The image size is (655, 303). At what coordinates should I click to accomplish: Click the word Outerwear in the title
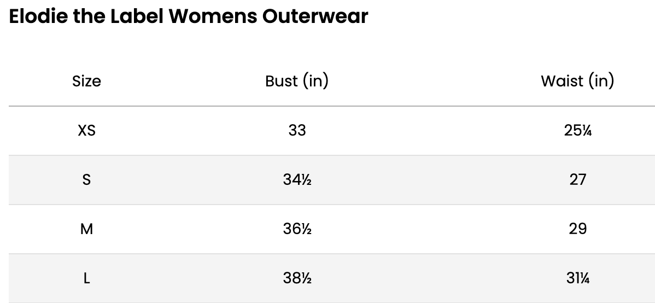pos(315,16)
